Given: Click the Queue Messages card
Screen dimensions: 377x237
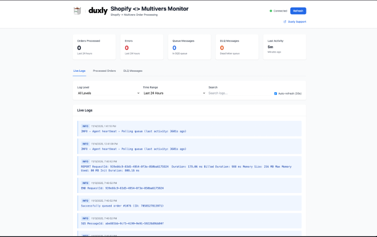Looking at the screenshot, I should point(190,47).
